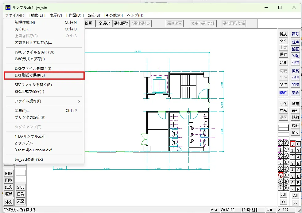Click the 貼付 paste button
302x213 pixels.
pos(283,84)
